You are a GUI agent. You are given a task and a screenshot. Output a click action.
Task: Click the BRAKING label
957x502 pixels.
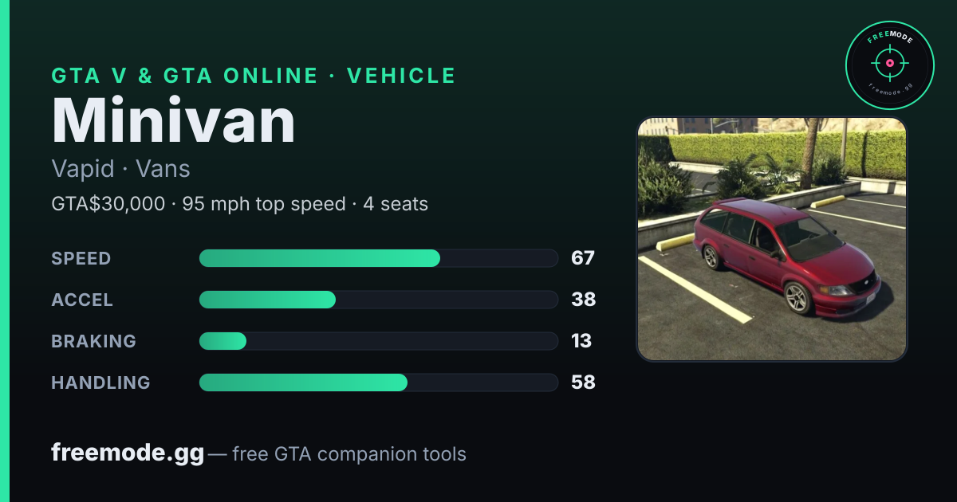(x=93, y=341)
